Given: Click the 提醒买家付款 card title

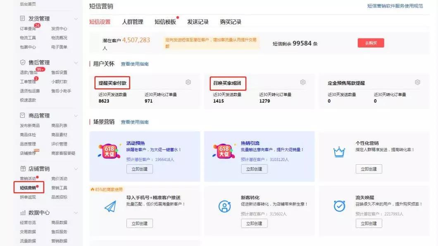Looking at the screenshot, I should pos(112,83).
